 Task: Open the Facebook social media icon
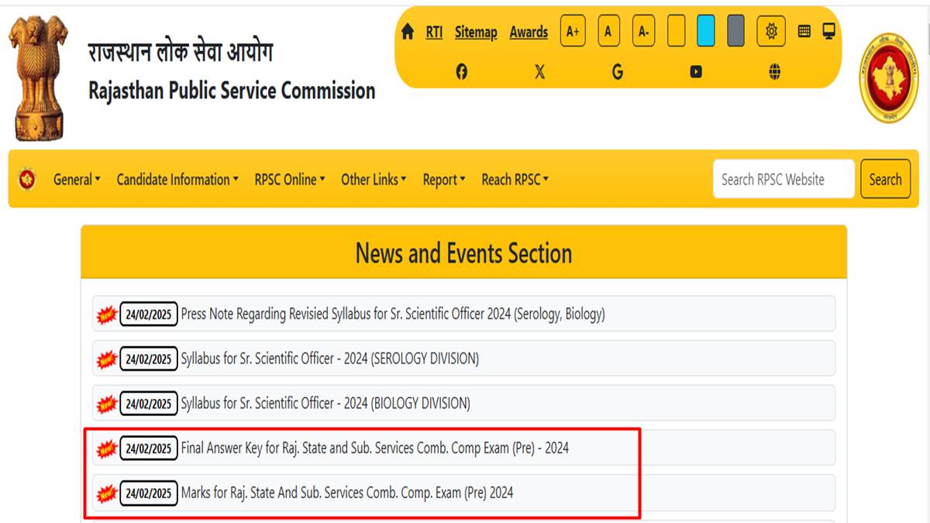pyautogui.click(x=463, y=71)
